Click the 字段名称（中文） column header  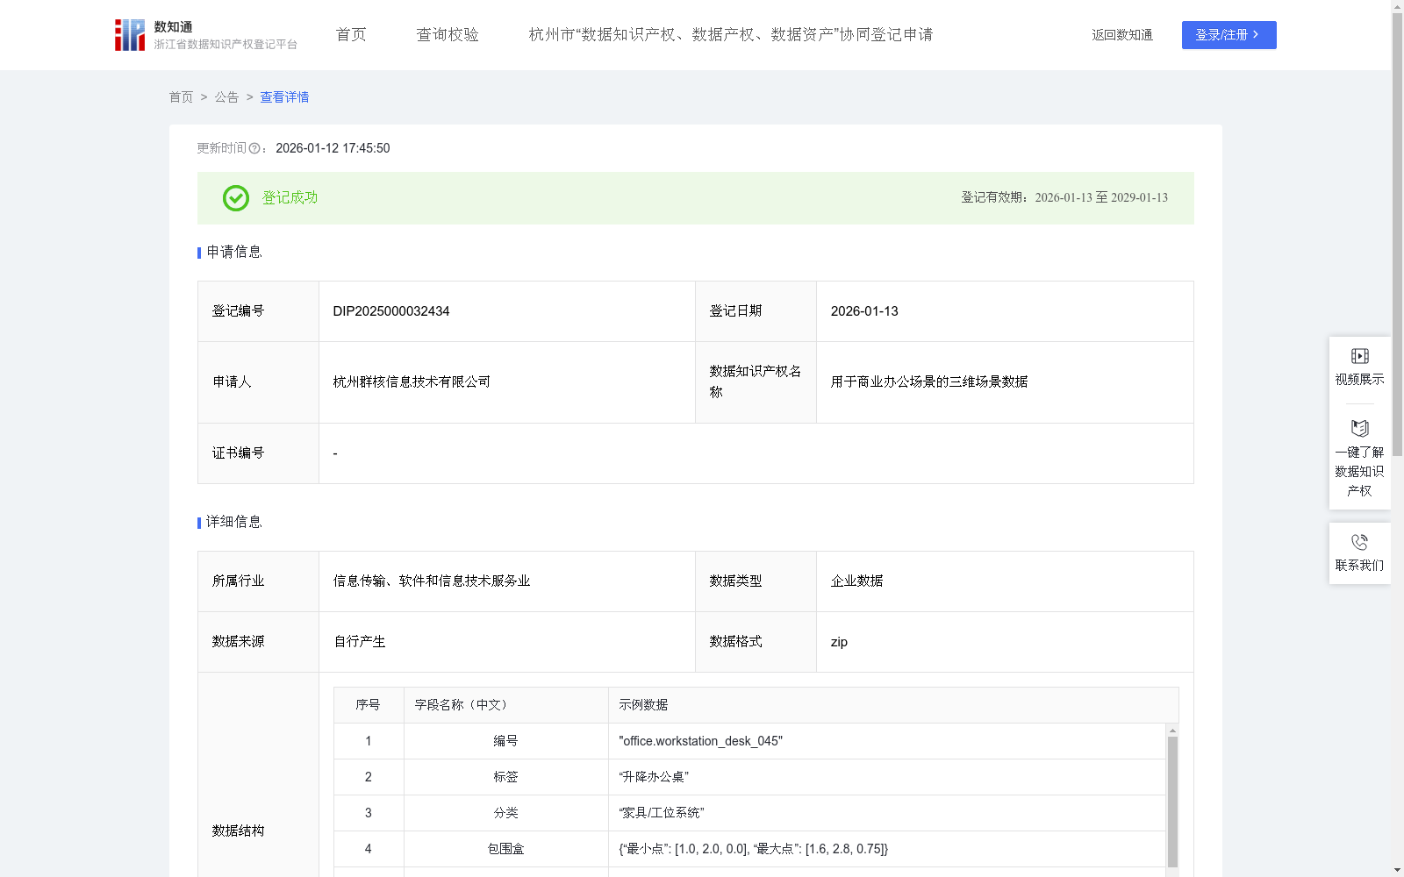[x=506, y=705]
